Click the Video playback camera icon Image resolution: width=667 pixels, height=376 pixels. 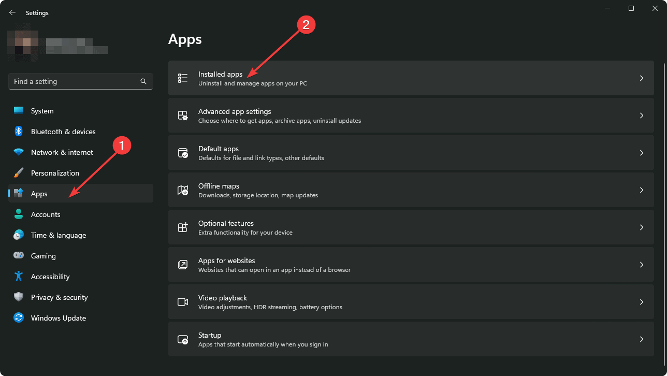183,302
